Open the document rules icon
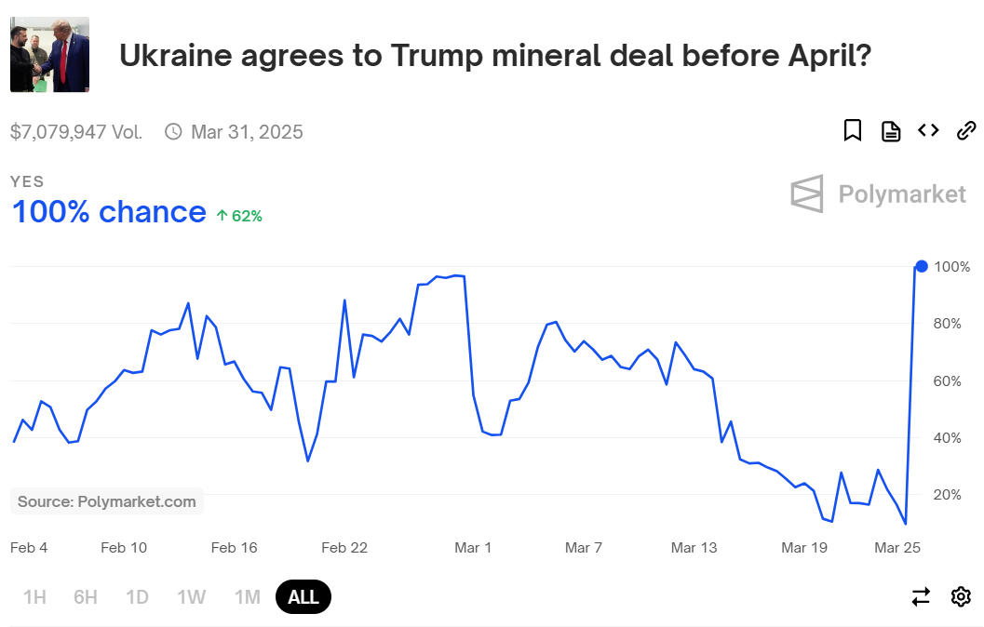The height and width of the screenshot is (627, 984). coord(891,131)
